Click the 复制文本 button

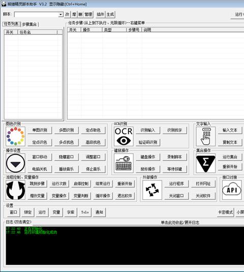pos(230,142)
